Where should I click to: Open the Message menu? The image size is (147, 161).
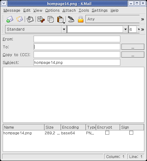12,10
